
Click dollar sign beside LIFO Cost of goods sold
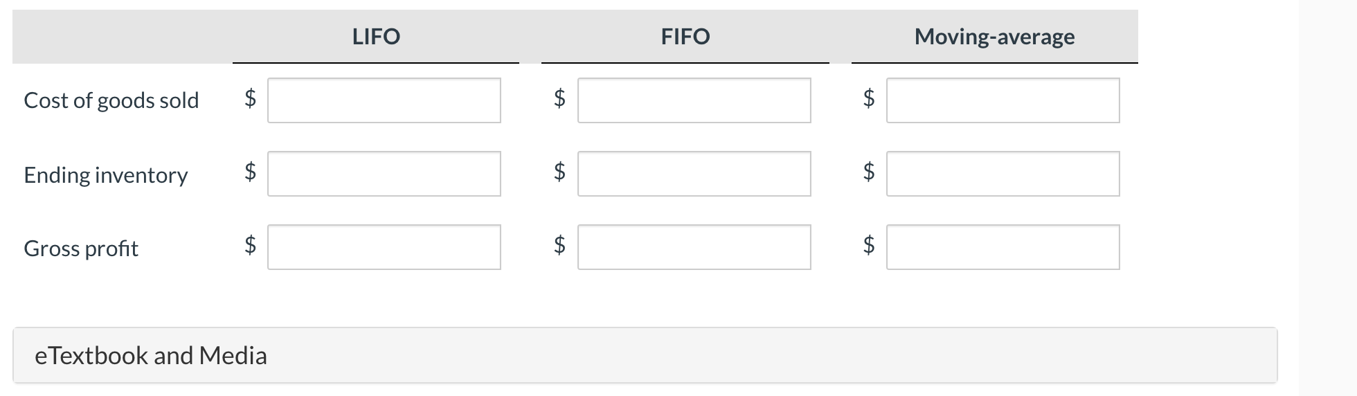click(x=251, y=98)
